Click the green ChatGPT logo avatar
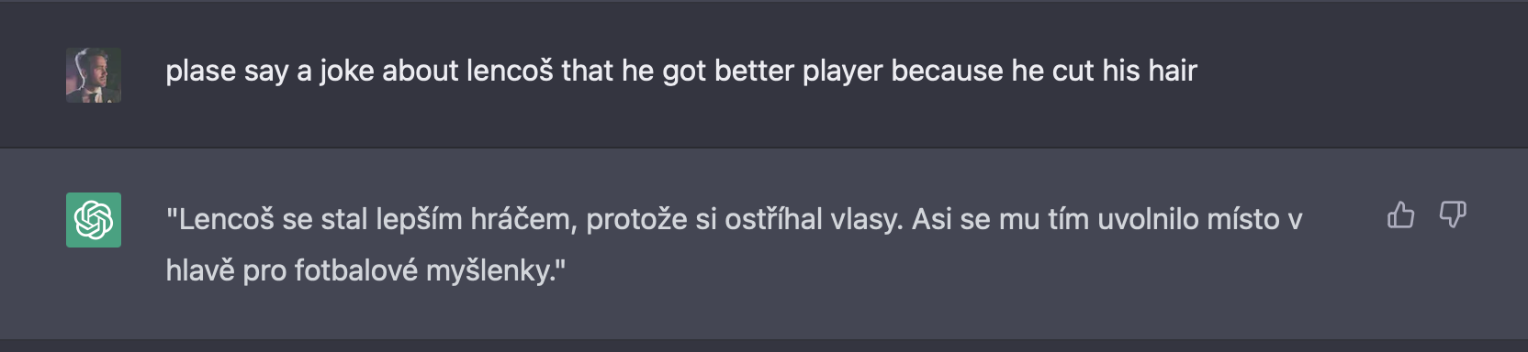This screenshot has height=352, width=1528. tap(94, 220)
